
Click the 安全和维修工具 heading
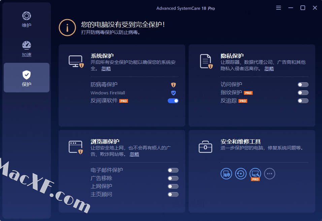[x=241, y=141]
